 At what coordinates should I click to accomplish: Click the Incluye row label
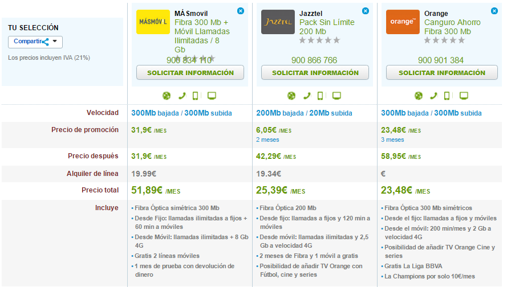coord(107,208)
